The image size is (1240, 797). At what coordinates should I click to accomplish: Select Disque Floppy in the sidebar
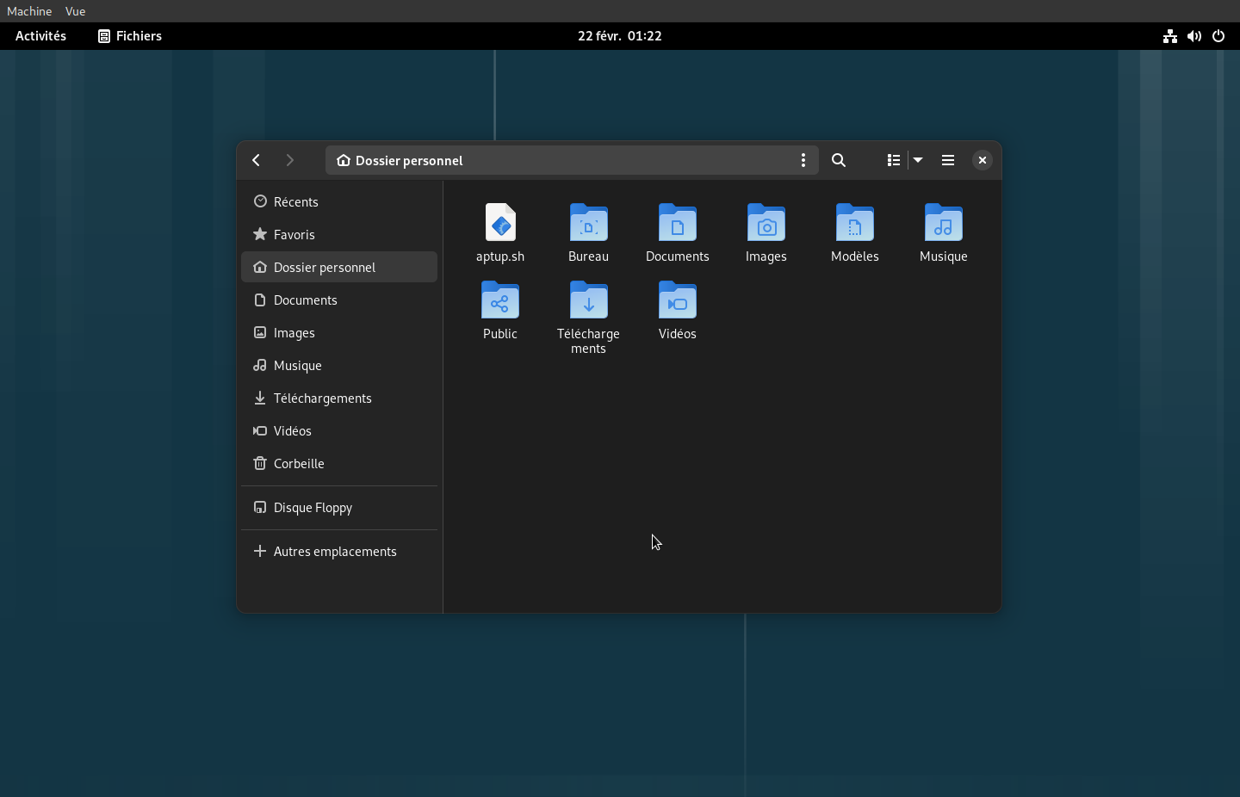click(x=313, y=508)
